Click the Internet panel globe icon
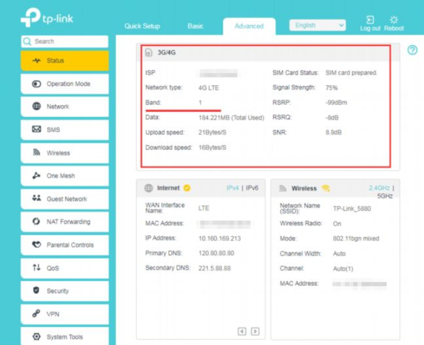 (149, 188)
